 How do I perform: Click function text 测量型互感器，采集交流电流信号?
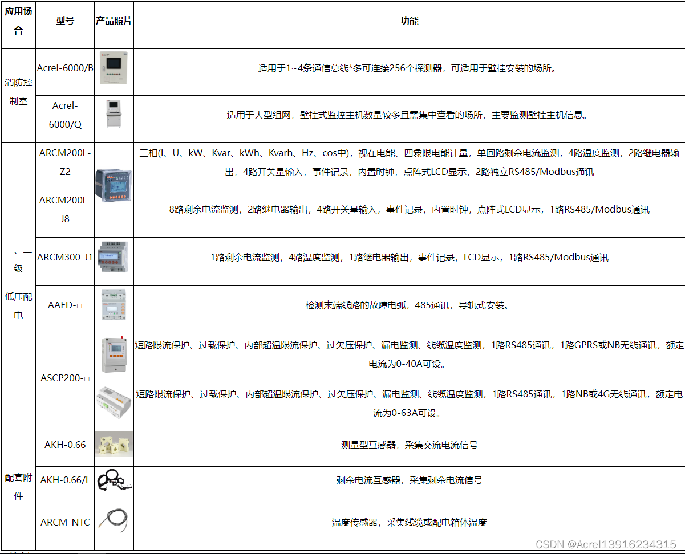click(409, 445)
